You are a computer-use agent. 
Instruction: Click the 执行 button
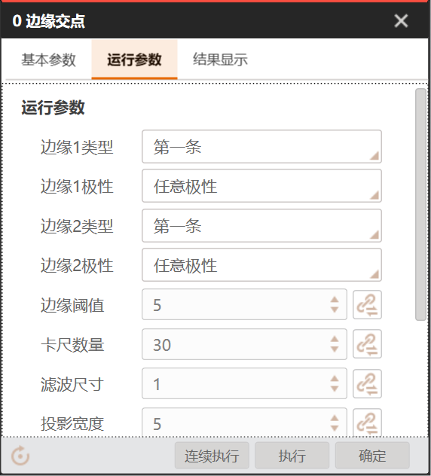coord(292,456)
